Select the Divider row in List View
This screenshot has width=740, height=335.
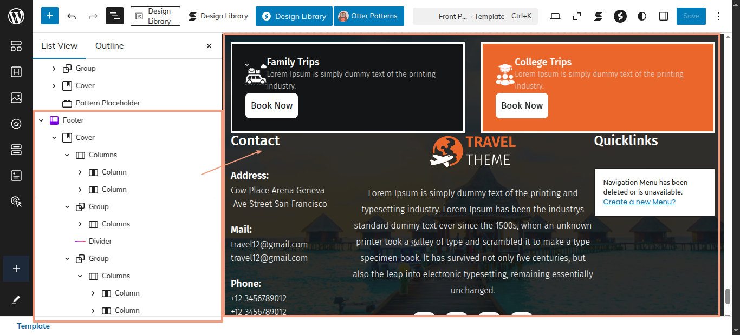[x=127, y=241]
